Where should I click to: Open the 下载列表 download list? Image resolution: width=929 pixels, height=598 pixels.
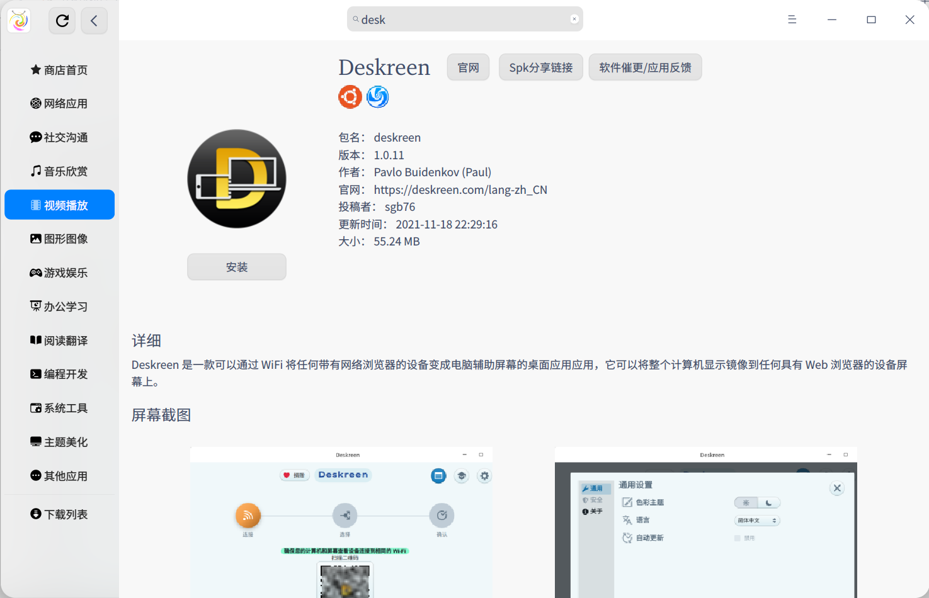click(x=60, y=514)
